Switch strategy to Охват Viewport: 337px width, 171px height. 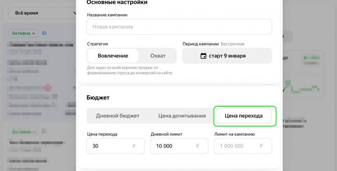(158, 56)
